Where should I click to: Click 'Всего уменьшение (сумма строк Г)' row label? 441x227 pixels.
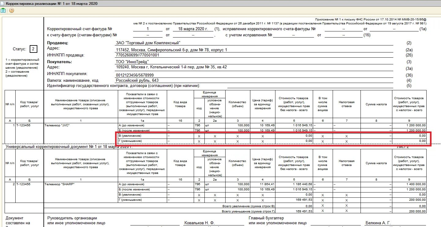248,211
